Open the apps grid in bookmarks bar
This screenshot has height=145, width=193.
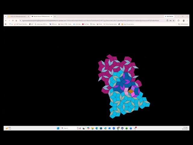point(5,24)
